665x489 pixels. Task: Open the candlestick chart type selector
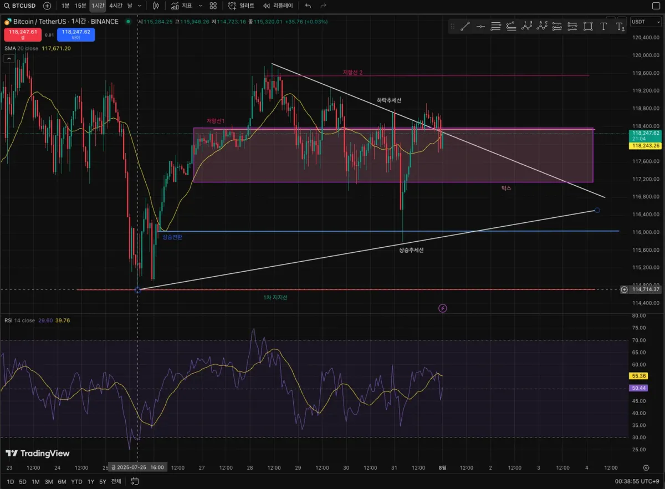tap(156, 6)
